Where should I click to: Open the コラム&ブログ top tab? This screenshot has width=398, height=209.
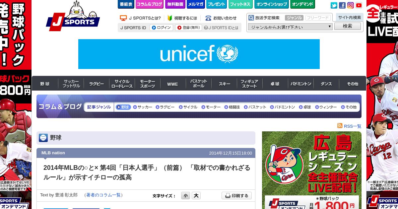[149, 4]
